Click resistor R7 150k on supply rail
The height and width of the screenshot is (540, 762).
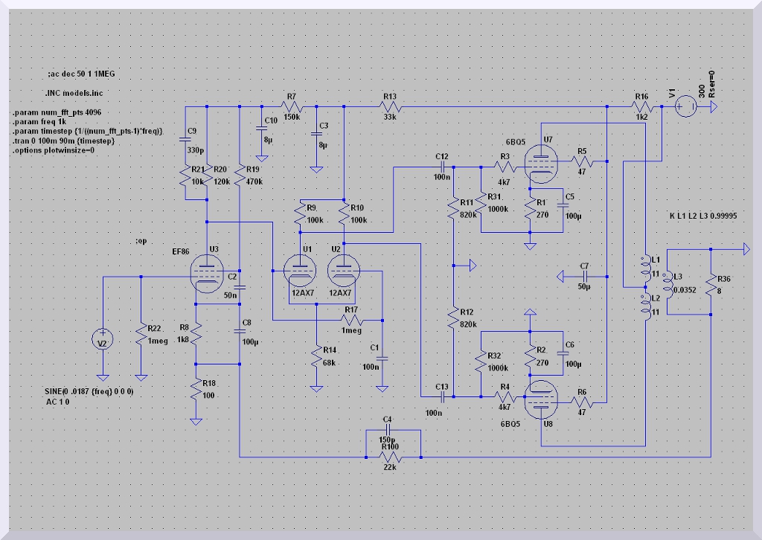290,108
